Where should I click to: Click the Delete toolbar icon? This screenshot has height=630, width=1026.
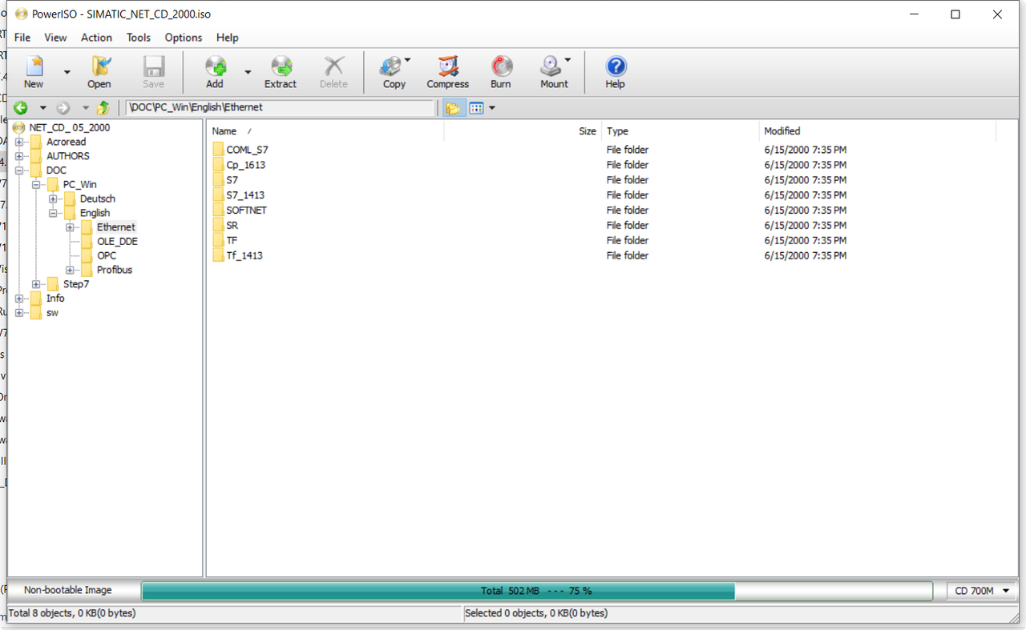click(333, 72)
